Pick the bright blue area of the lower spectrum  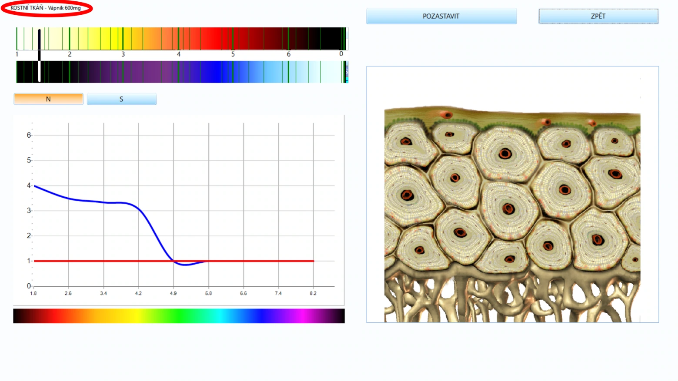point(213,72)
